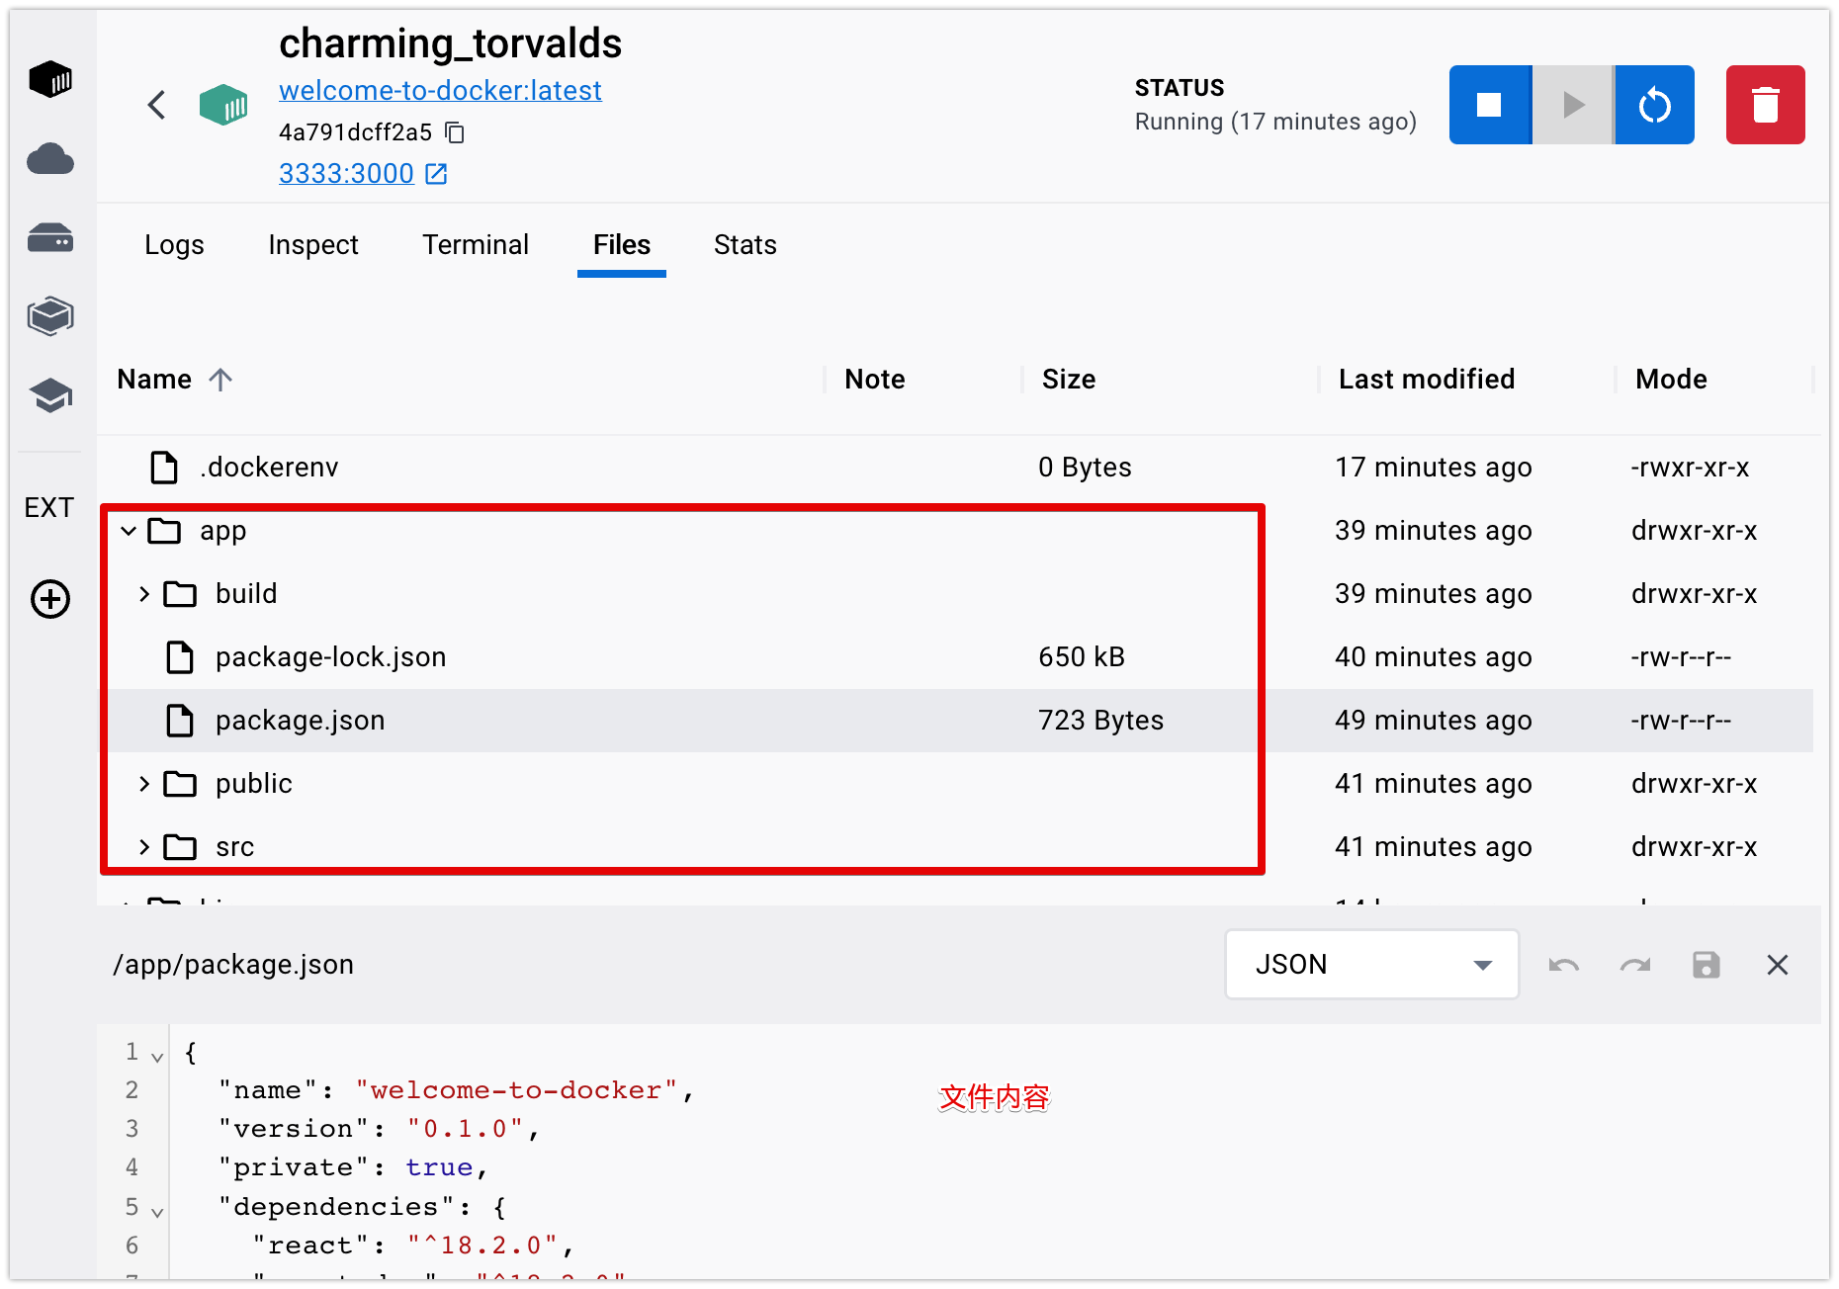Open the welcome-to-docker:latest image link
This screenshot has height=1289, width=1839.
click(x=440, y=91)
